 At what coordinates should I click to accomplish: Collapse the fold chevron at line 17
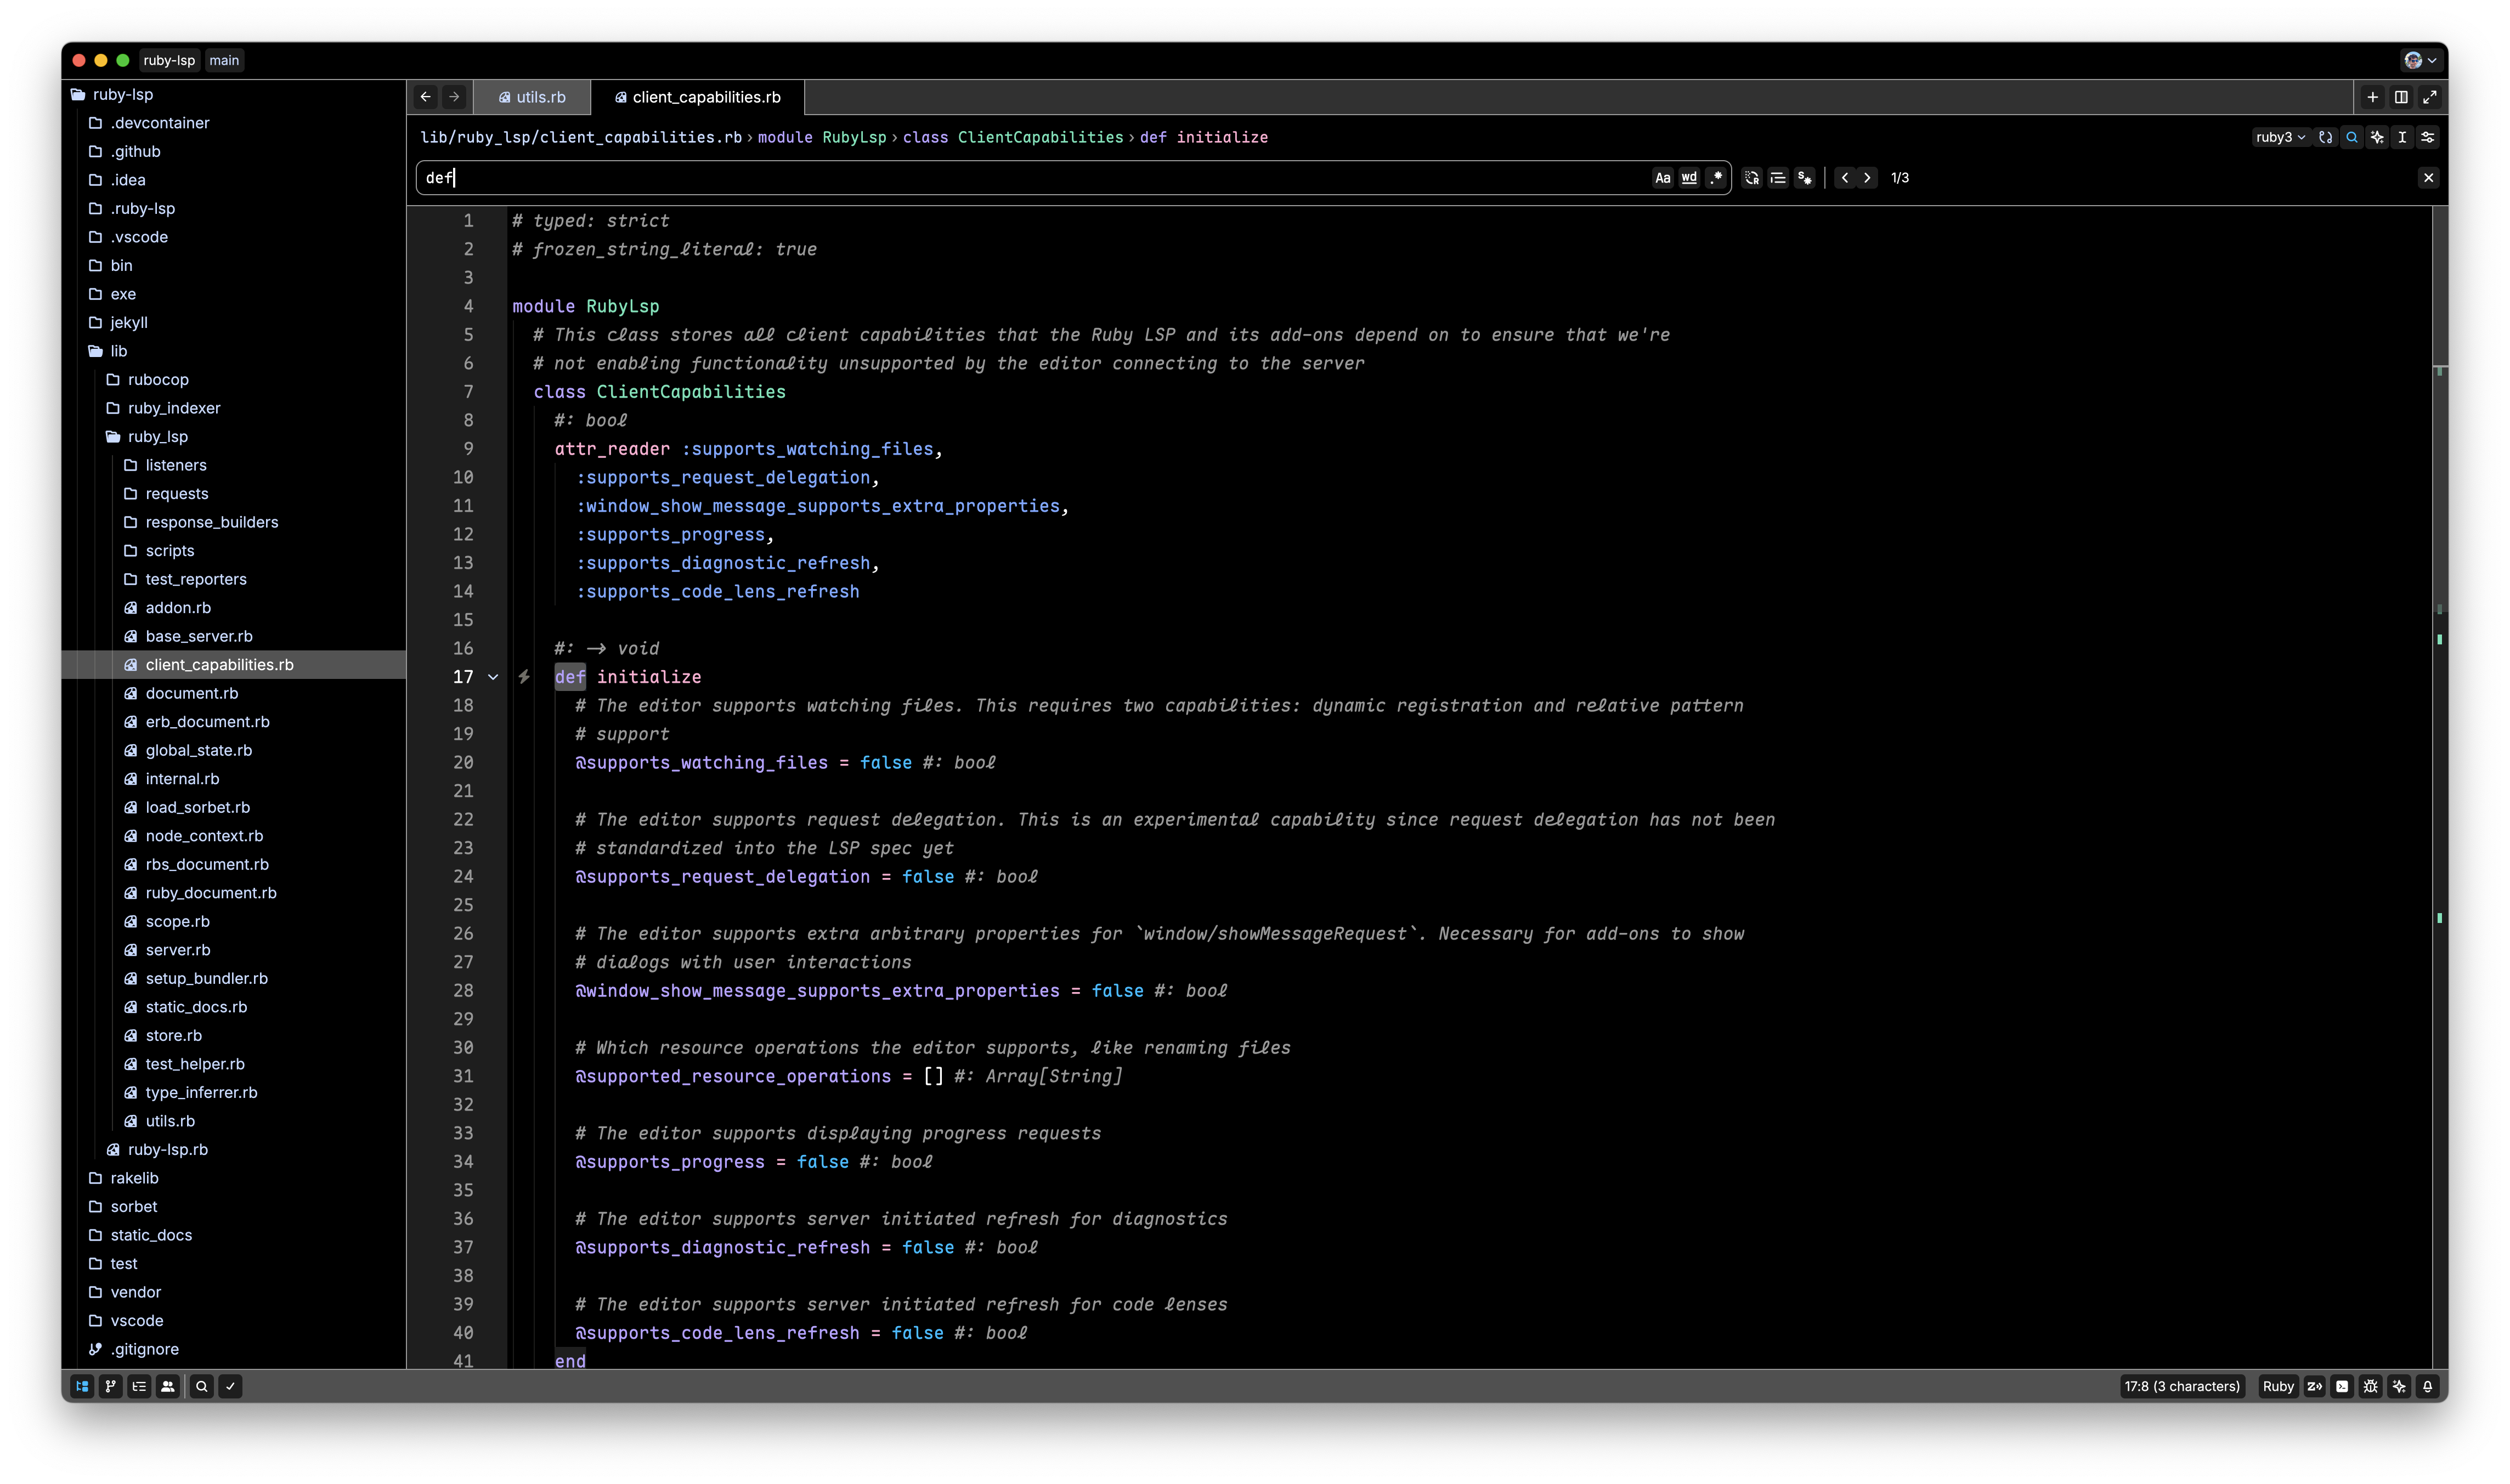[493, 677]
